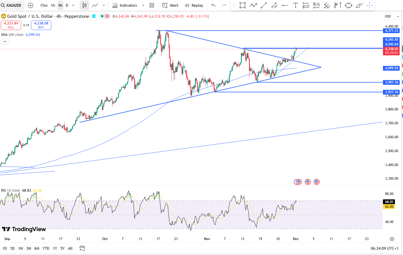This screenshot has width=403, height=255.
Task: Select the Brush drawing tool
Action: [359, 5]
